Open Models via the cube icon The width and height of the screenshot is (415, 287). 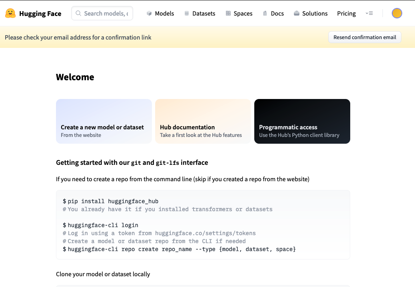[x=148, y=13]
